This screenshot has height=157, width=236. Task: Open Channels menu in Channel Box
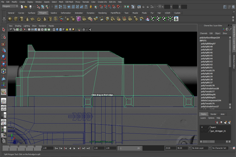pos(203,33)
